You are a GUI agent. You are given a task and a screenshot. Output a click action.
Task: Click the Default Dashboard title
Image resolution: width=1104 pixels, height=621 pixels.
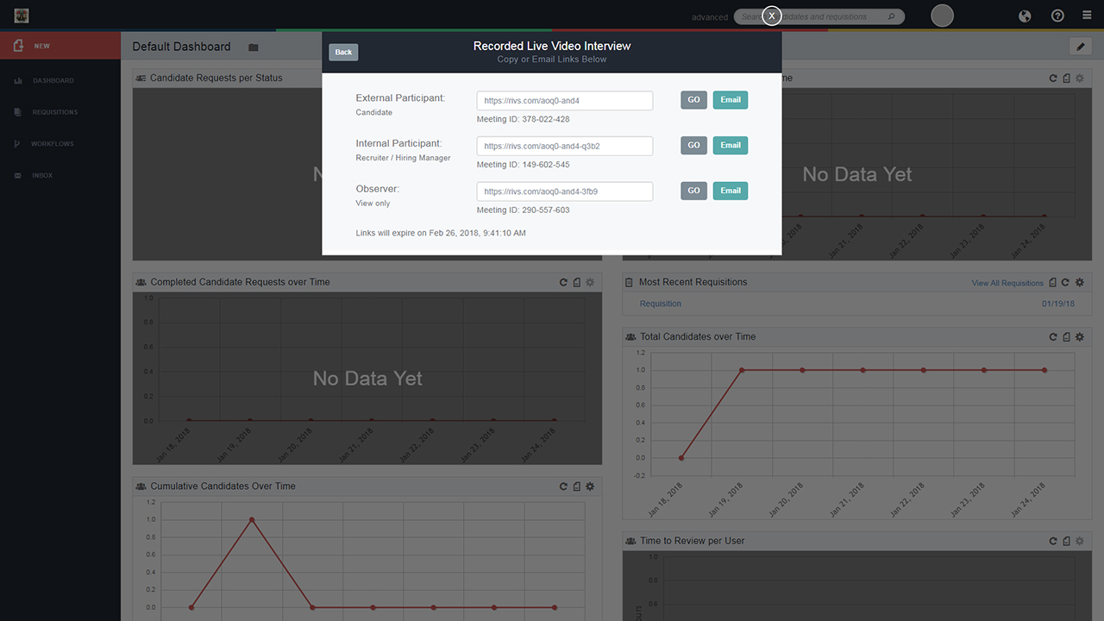tap(182, 47)
